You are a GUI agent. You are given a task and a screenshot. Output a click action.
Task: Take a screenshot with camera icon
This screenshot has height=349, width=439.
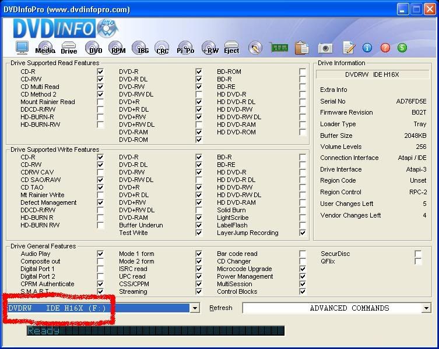tap(325, 48)
